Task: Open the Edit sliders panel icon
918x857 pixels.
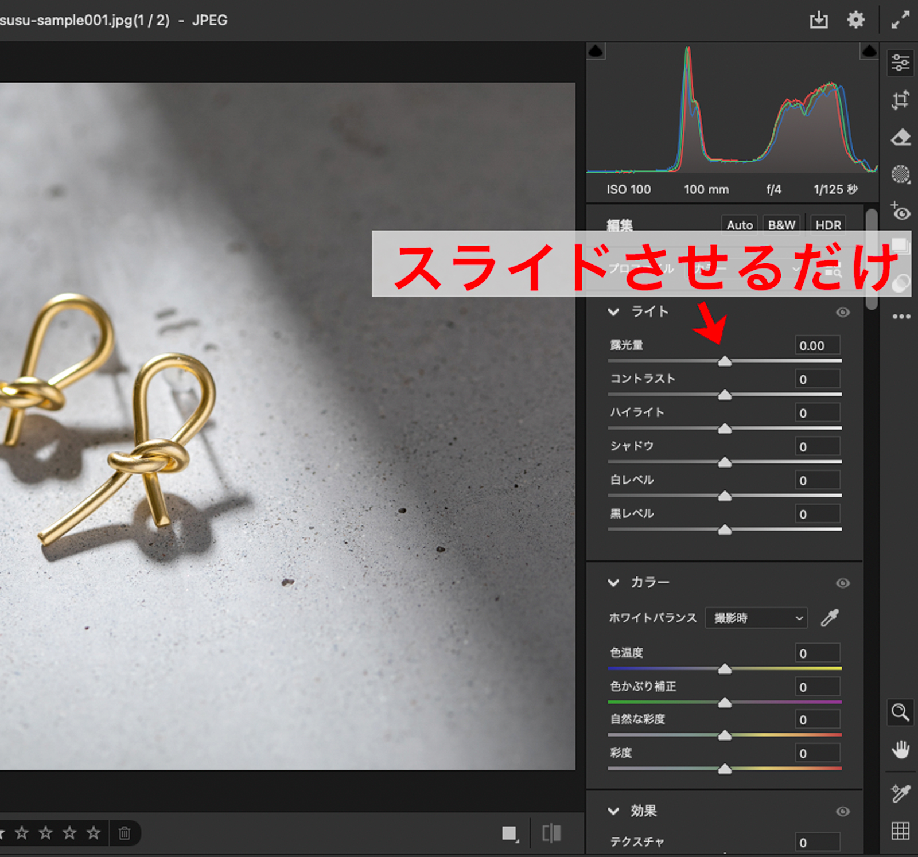Action: pyautogui.click(x=900, y=63)
